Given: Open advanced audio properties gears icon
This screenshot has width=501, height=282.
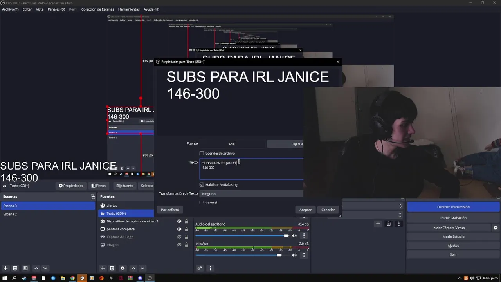Looking at the screenshot, I should tap(200, 268).
